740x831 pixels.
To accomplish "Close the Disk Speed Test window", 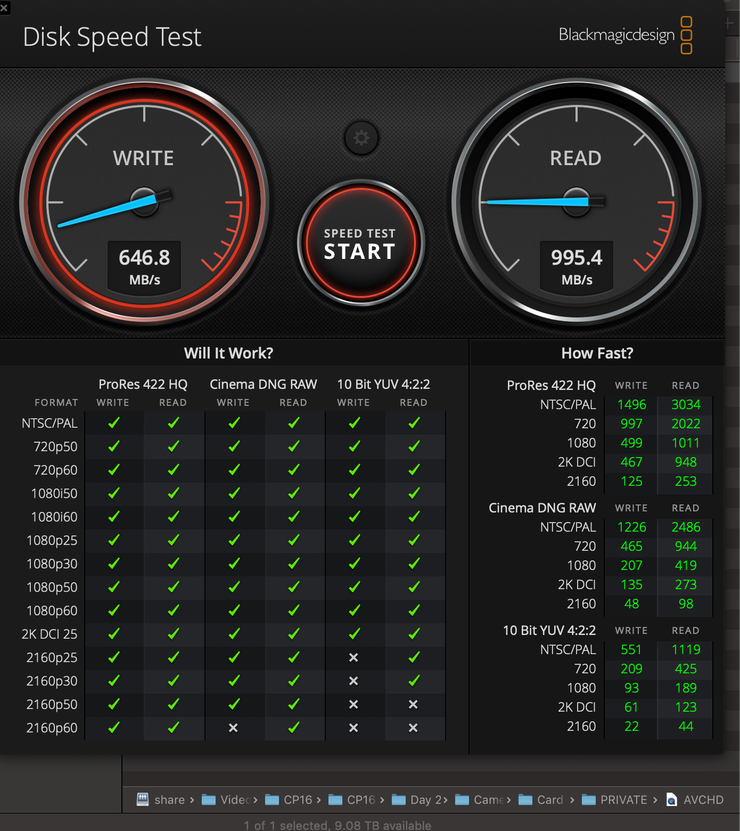I will point(4,7).
